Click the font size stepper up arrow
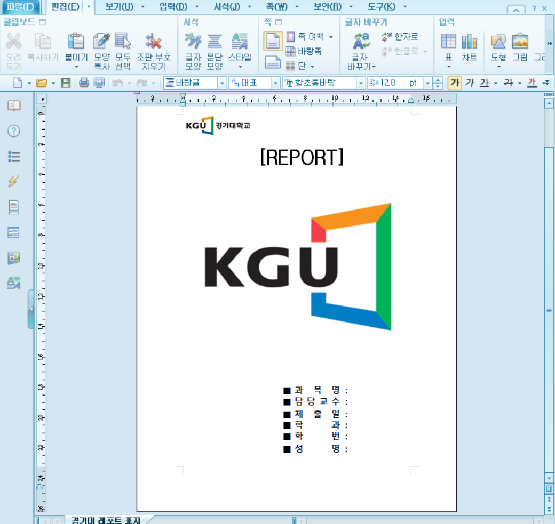This screenshot has height=524, width=555. click(438, 80)
